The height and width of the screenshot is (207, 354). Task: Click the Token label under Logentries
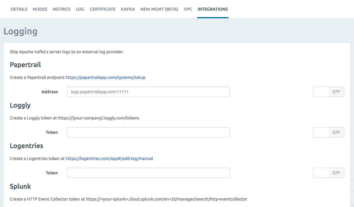[52, 173]
